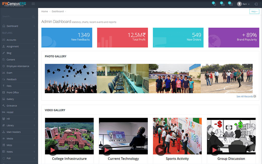
Task: Click the circled arrow beside See All Records
Action: click(255, 96)
